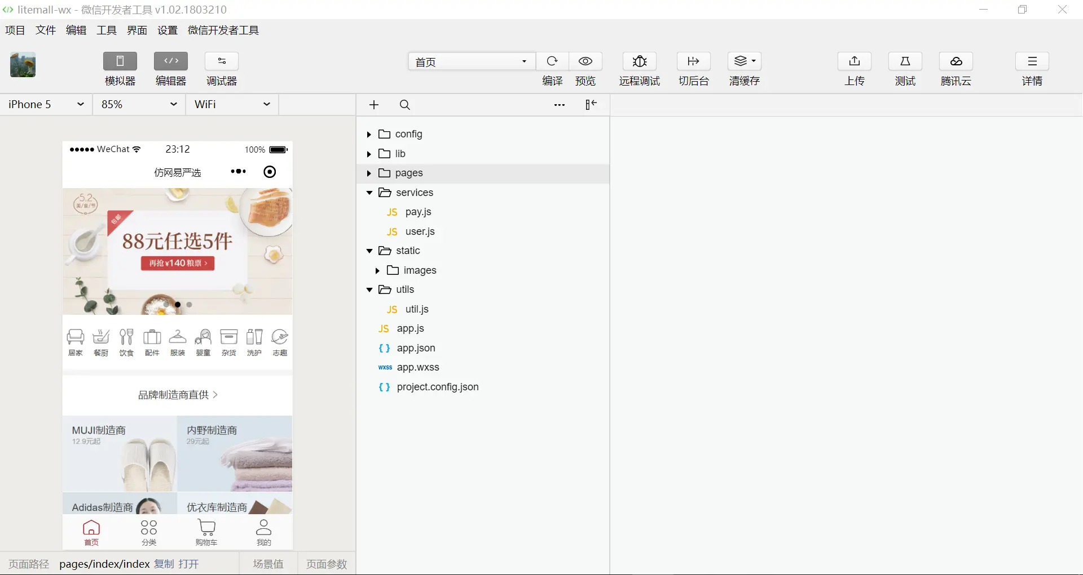This screenshot has width=1083, height=575.
Task: Click the compile (编译) refresh icon
Action: coord(552,61)
